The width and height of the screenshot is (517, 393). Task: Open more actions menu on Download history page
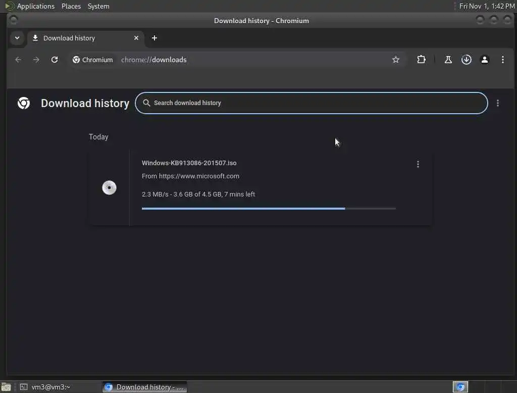[x=497, y=103]
